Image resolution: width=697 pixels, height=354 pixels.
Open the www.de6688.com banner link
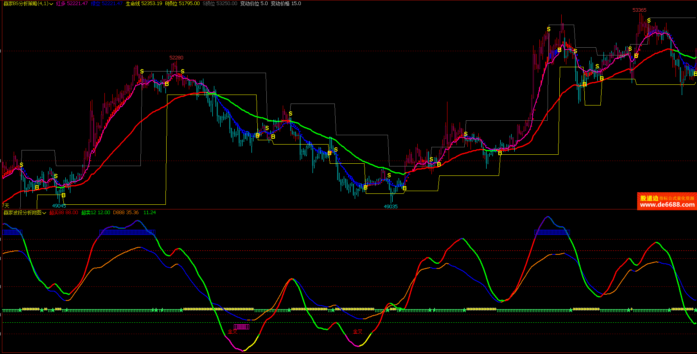[x=667, y=204]
